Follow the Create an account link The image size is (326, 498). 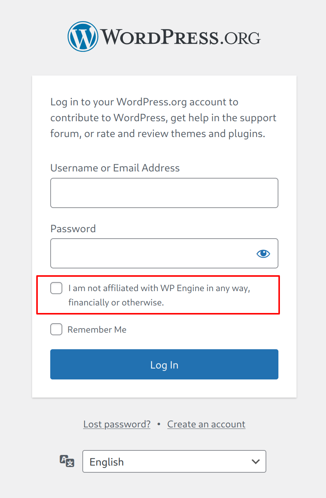click(x=206, y=424)
